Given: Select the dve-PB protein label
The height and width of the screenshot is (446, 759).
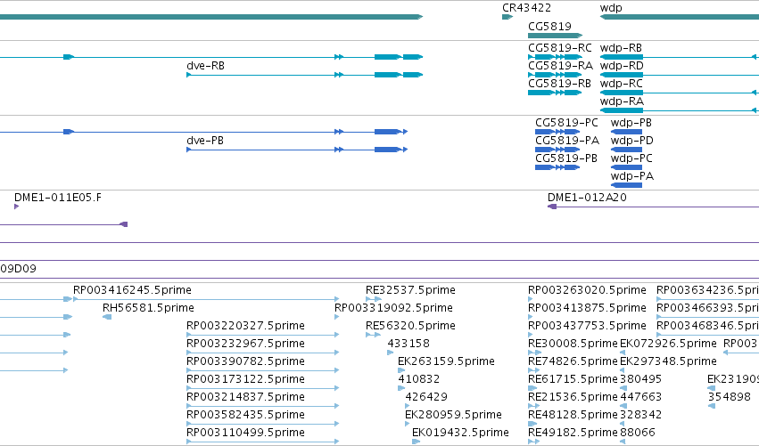Looking at the screenshot, I should (x=205, y=141).
